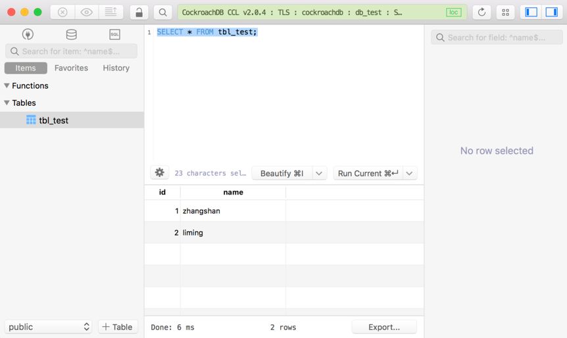567x338 pixels.
Task: Switch to the History tab
Action: coord(116,68)
